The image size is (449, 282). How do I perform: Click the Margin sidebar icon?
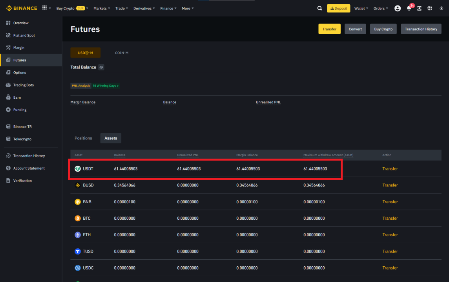pos(8,48)
